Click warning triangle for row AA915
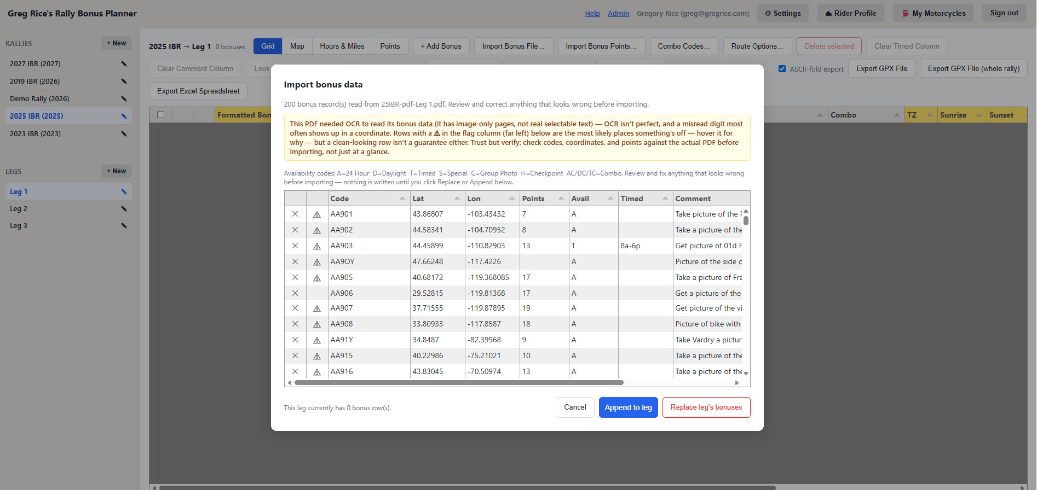The height and width of the screenshot is (490, 1037). [317, 356]
